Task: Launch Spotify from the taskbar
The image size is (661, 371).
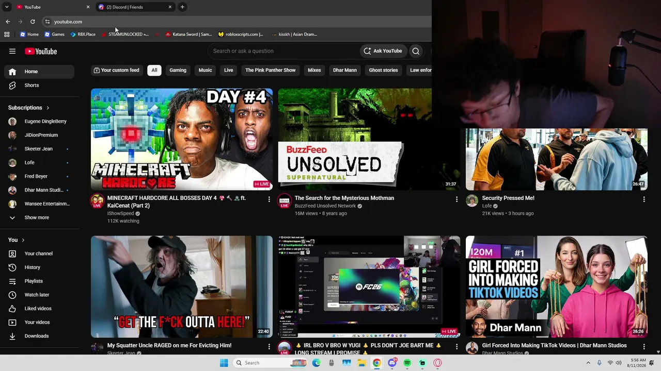Action: point(407,363)
